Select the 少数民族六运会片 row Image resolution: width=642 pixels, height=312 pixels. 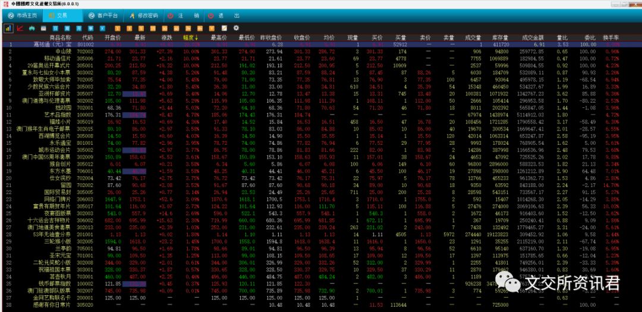321,87
